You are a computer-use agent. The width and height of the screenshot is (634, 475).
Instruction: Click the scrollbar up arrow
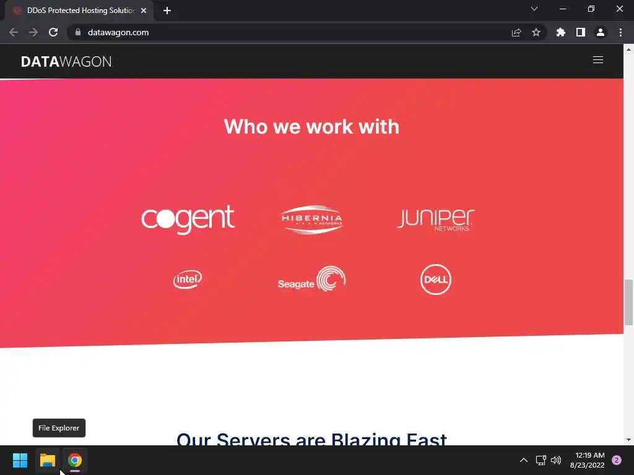click(629, 49)
